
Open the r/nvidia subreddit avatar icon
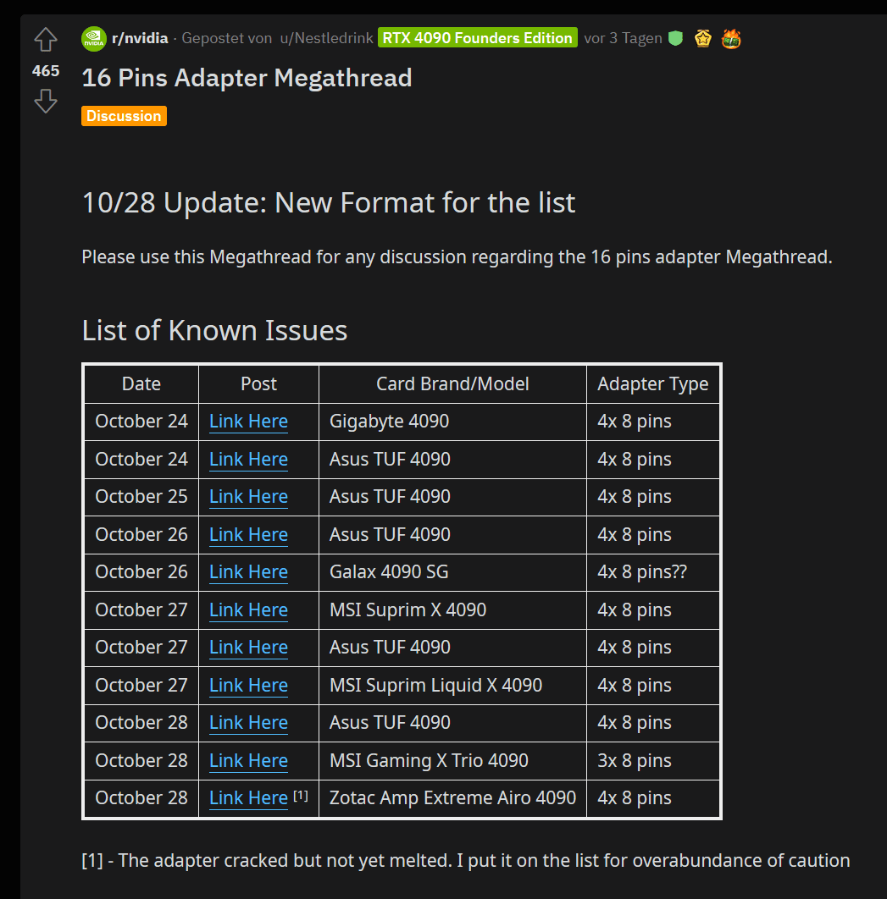[94, 38]
